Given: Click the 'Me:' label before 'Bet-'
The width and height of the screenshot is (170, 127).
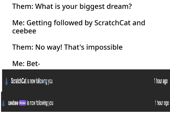Looking at the screenshot, I should pos(18,64).
